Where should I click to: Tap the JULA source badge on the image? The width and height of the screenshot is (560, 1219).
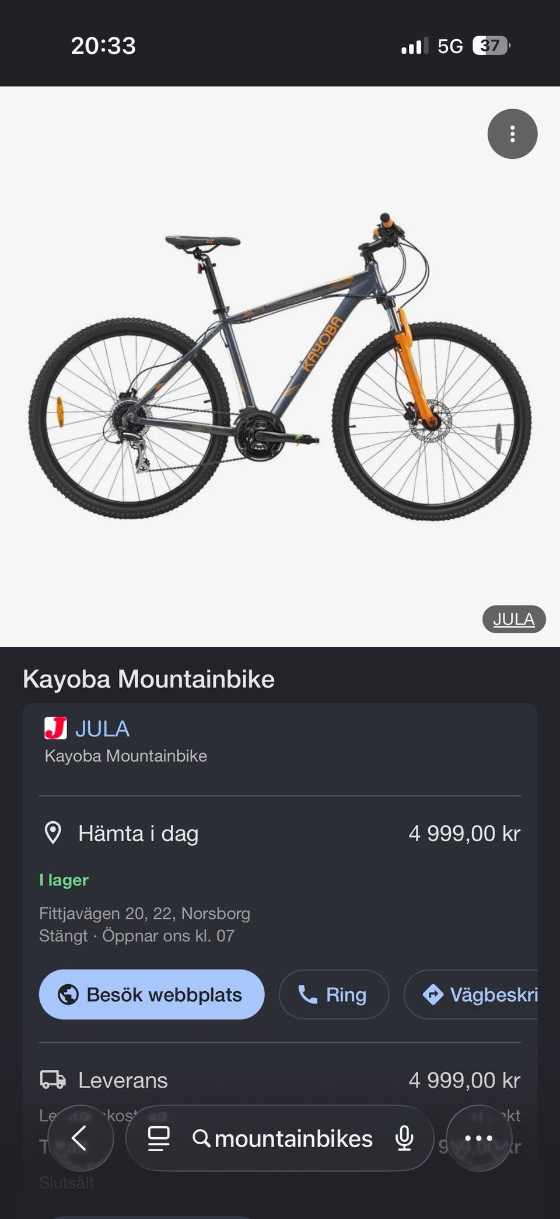click(x=514, y=619)
